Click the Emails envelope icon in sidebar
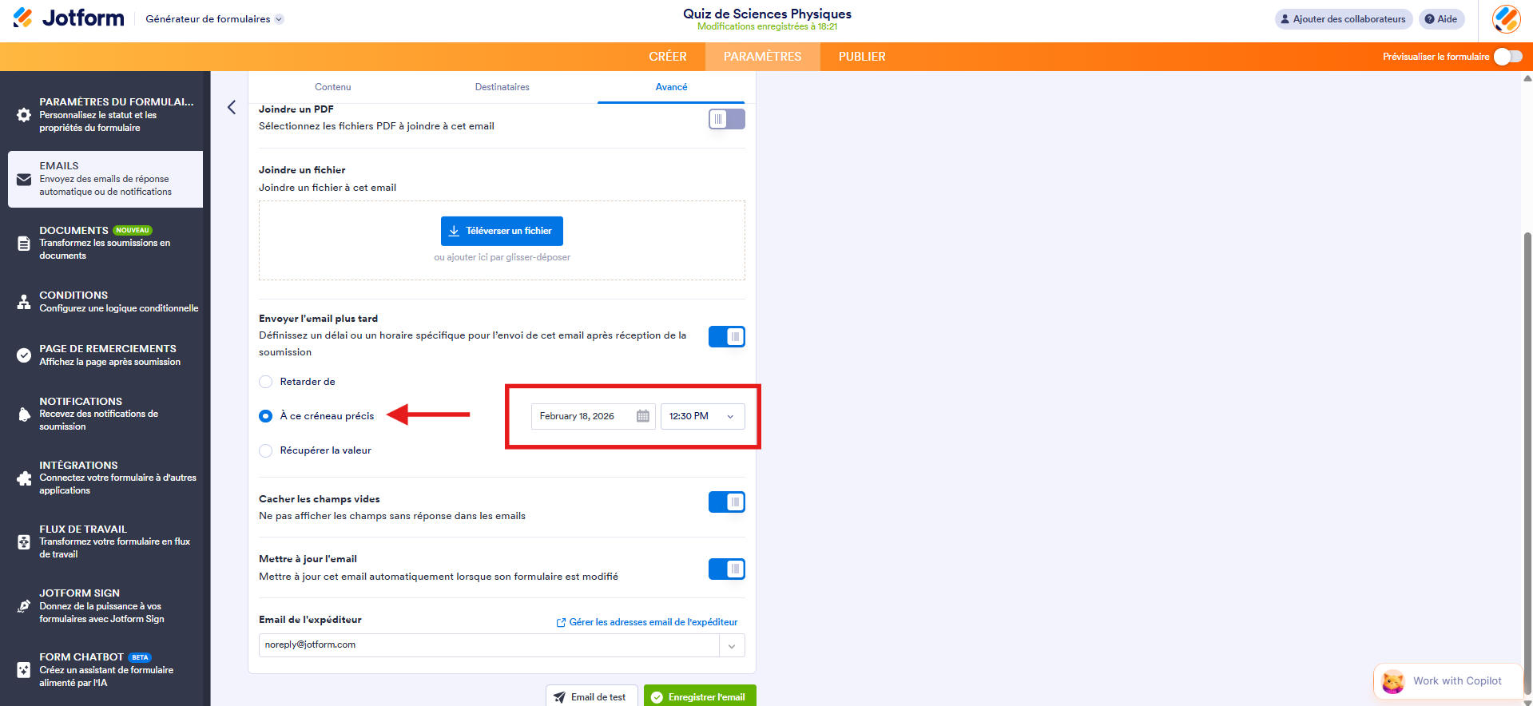The height and width of the screenshot is (706, 1533). point(24,180)
